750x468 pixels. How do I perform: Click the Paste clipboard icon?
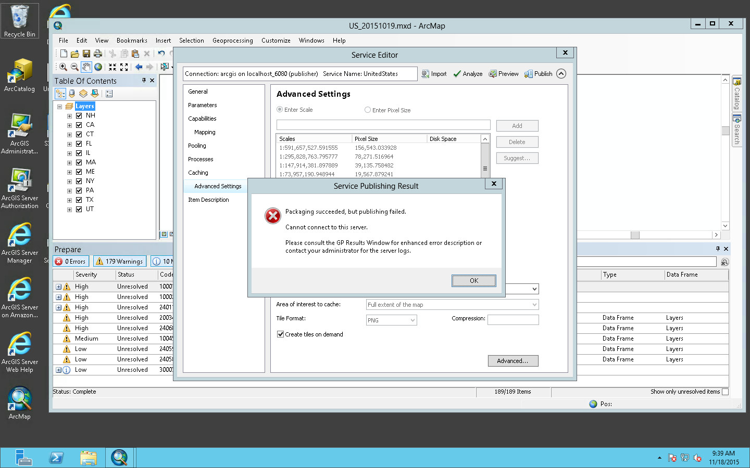[135, 54]
